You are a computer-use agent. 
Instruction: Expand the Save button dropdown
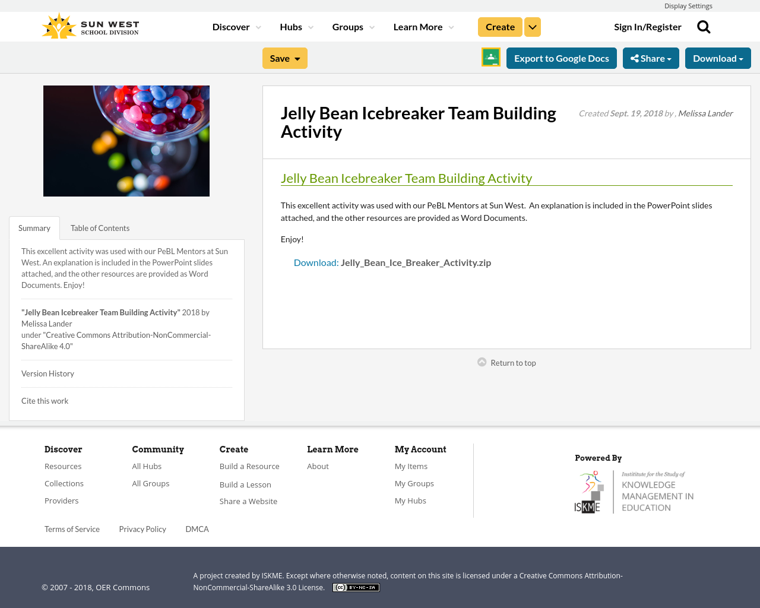click(x=297, y=58)
